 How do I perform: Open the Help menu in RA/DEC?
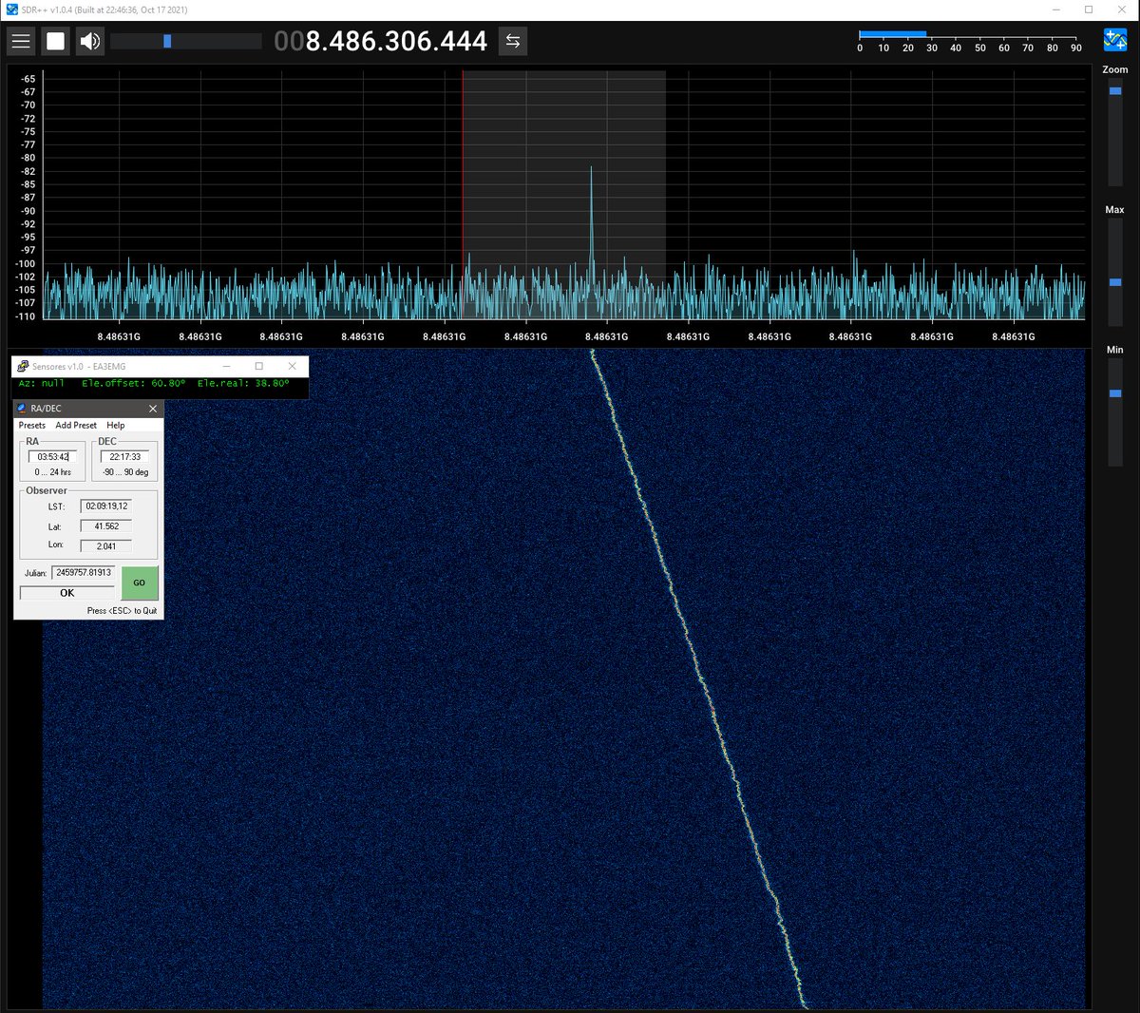click(x=116, y=425)
